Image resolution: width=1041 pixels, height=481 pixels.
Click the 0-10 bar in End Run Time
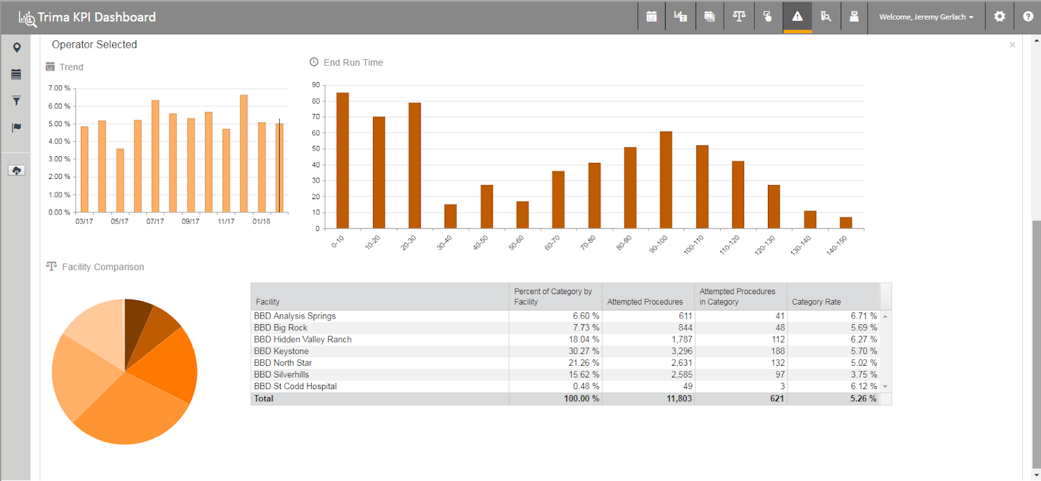[x=343, y=161]
